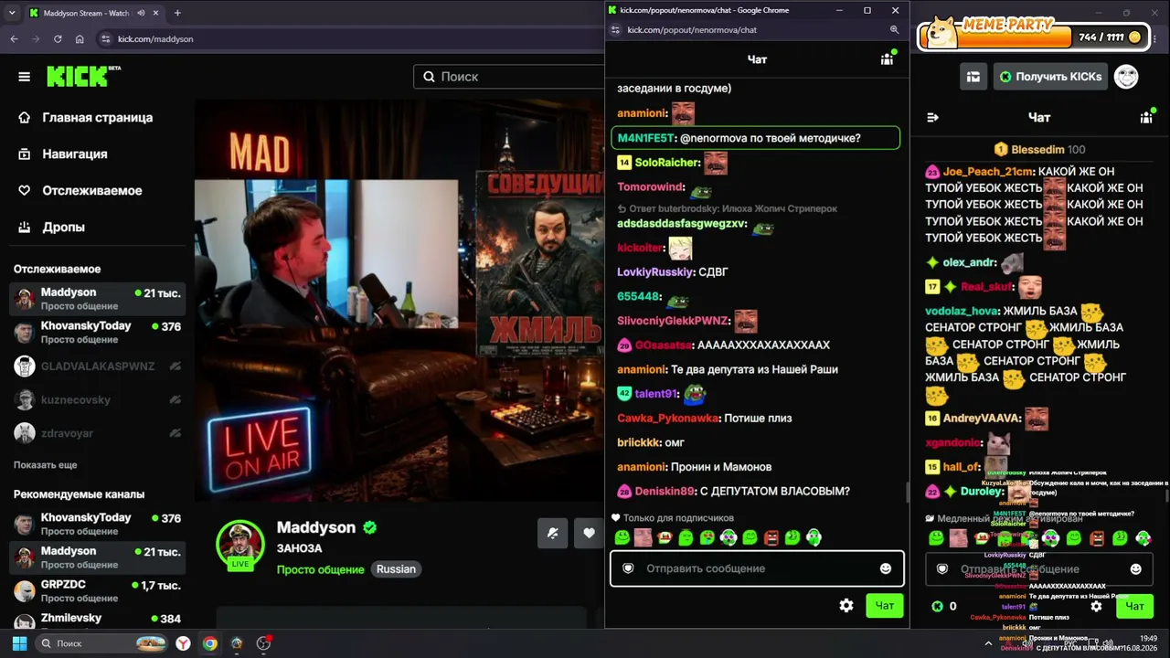Viewport: 1170px width, 658px height.
Task: Show chat users in stream chat
Action: click(x=1146, y=117)
